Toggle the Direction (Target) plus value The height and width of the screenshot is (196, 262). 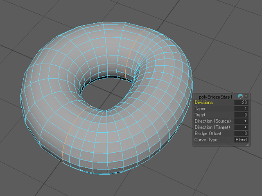(x=241, y=127)
